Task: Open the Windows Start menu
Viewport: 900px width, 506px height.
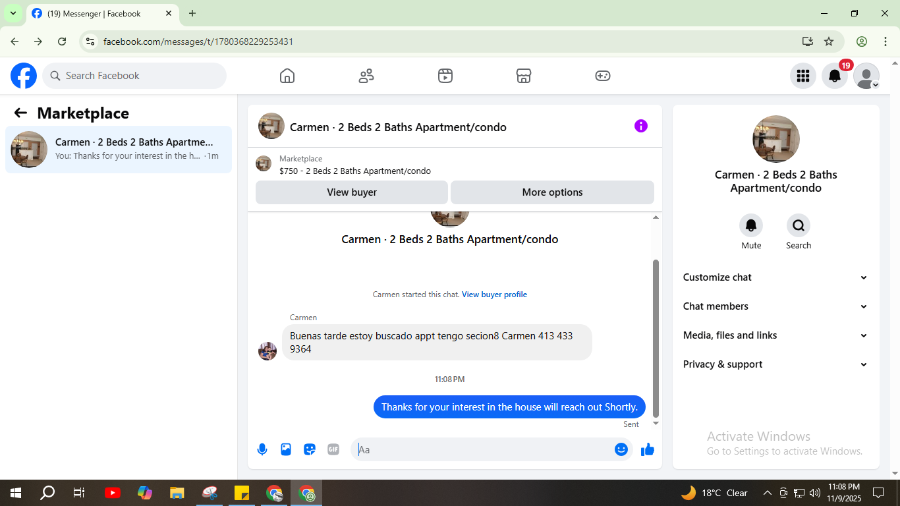Action: click(x=15, y=493)
